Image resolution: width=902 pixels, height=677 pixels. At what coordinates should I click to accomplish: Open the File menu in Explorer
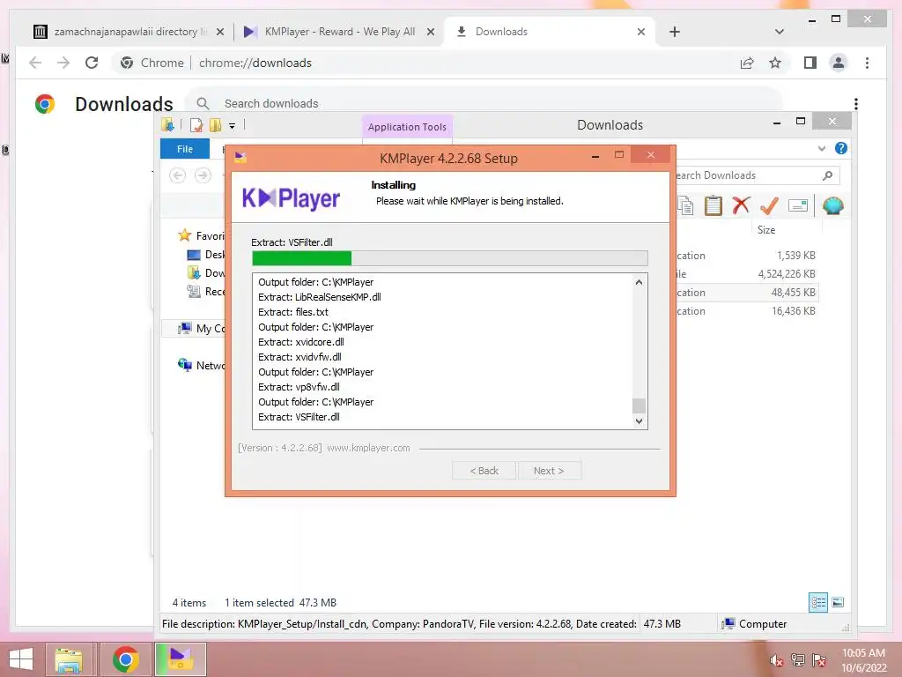tap(185, 149)
